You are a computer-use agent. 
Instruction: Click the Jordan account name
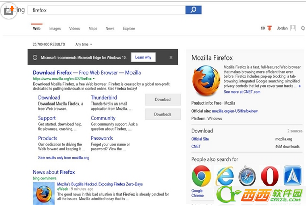[282, 28]
